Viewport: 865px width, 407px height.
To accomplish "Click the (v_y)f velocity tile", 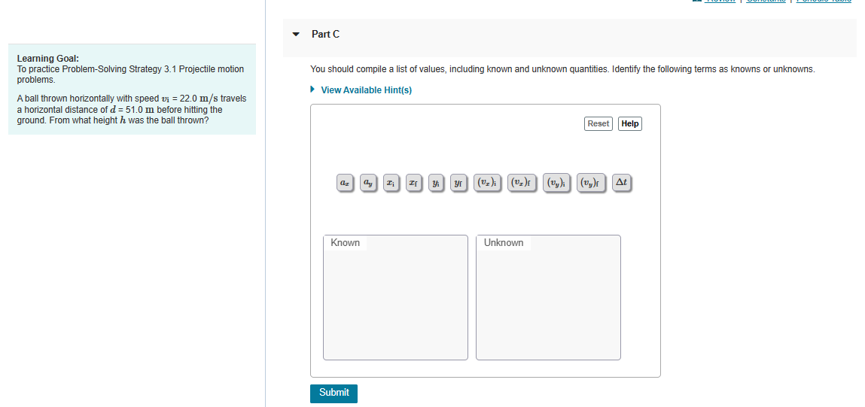I will [x=592, y=182].
